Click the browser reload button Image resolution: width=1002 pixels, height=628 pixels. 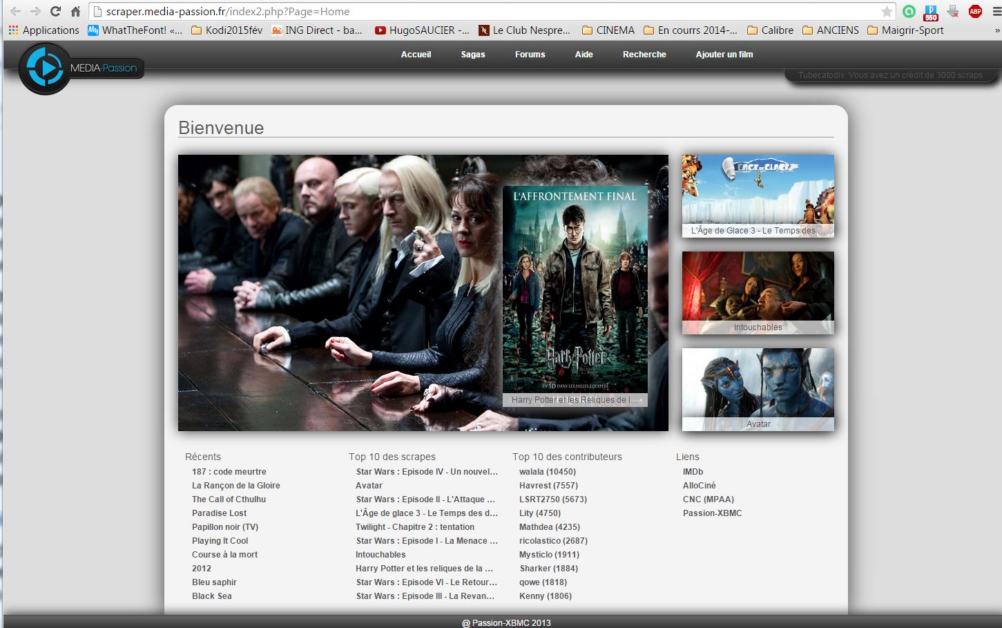pyautogui.click(x=56, y=11)
